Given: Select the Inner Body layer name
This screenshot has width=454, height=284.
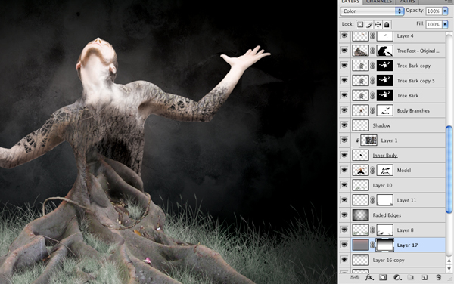Looking at the screenshot, I should click(x=385, y=156).
